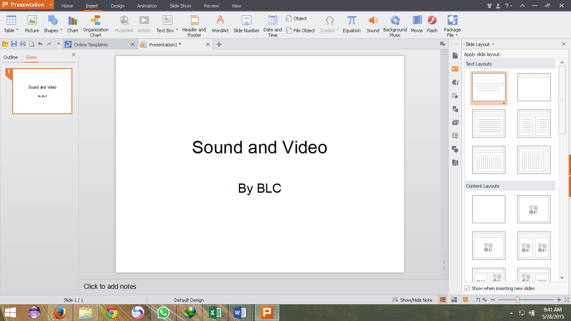
Task: Switch to the Animation ribbon tab
Action: [x=147, y=6]
